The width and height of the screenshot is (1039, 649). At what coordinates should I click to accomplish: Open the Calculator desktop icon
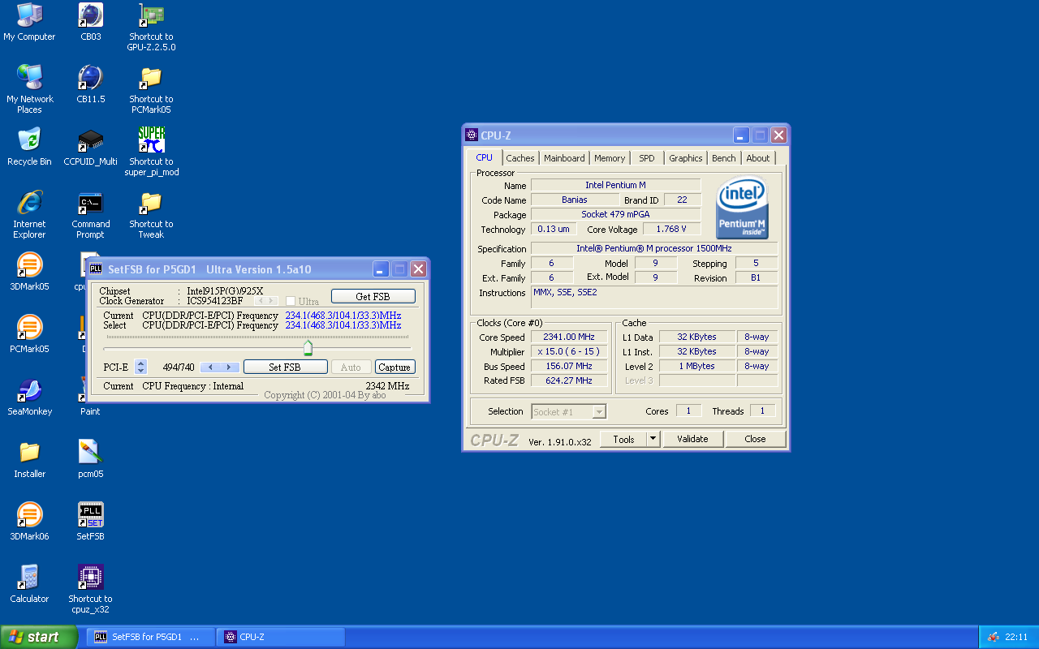click(x=29, y=584)
